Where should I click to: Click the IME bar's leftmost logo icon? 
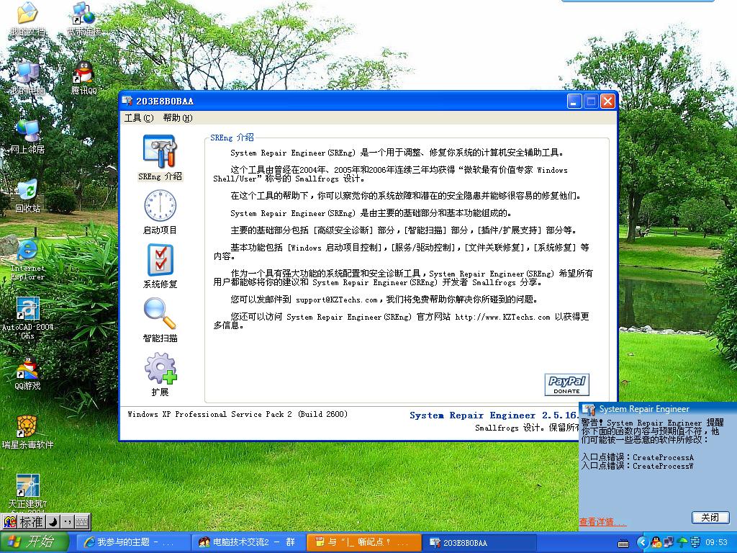(10, 522)
